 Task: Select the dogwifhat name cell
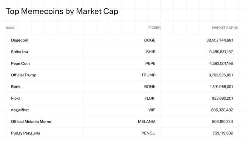click(20, 110)
